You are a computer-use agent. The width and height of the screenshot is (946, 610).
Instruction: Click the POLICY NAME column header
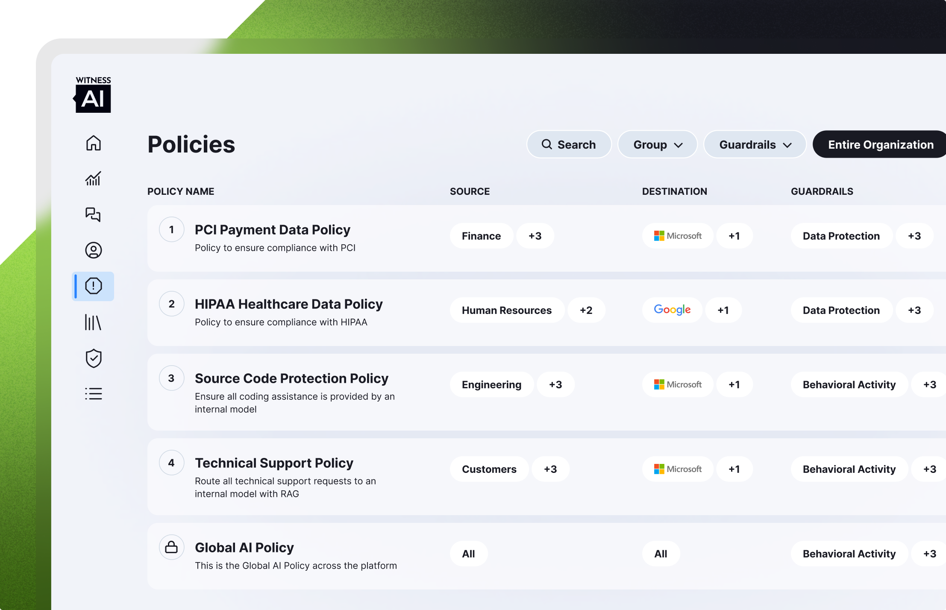coord(181,191)
